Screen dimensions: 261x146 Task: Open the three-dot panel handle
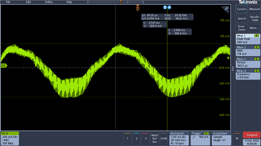pyautogui.click(x=233, y=69)
